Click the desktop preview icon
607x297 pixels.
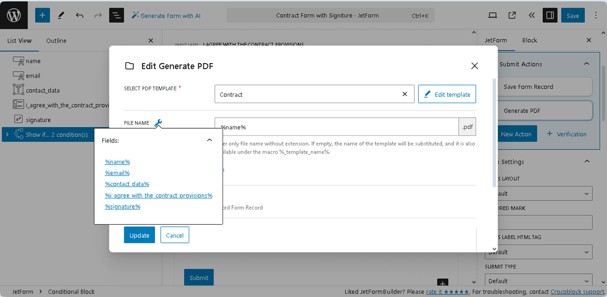(492, 15)
